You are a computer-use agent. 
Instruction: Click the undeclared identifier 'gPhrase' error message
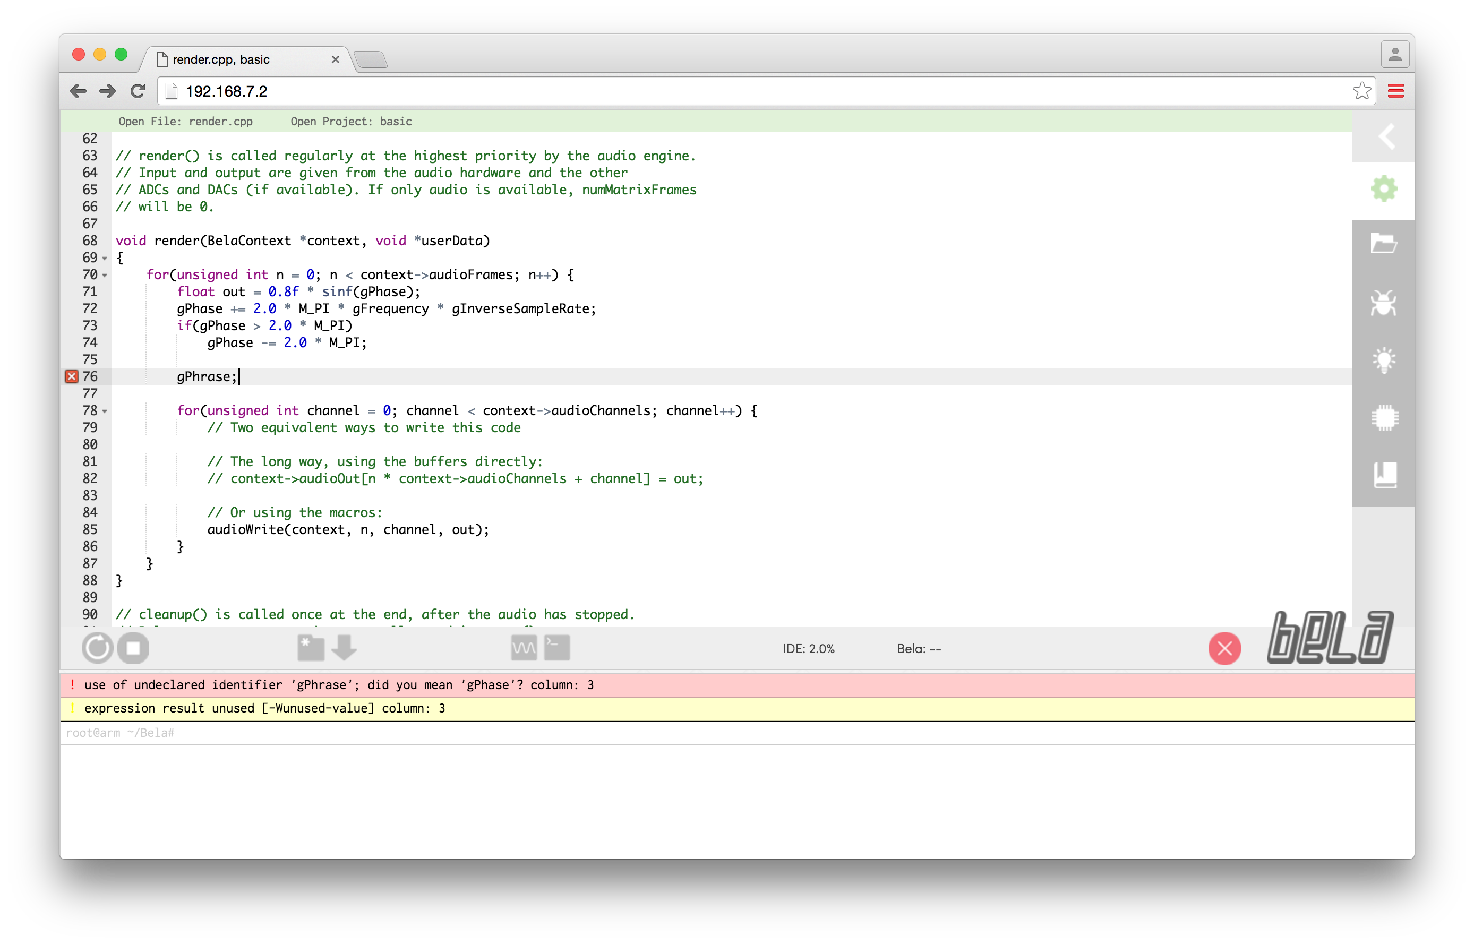(736, 685)
